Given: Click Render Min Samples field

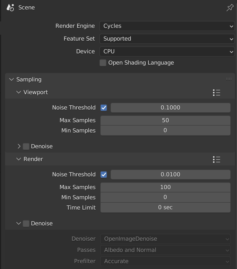Looking at the screenshot, I should tap(165, 197).
